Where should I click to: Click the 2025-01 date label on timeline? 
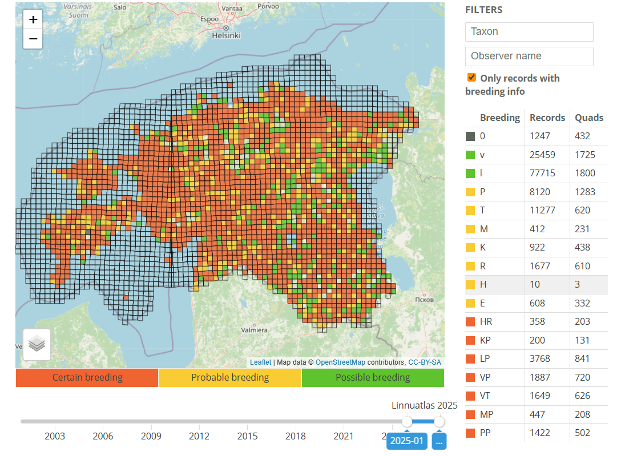coord(406,441)
